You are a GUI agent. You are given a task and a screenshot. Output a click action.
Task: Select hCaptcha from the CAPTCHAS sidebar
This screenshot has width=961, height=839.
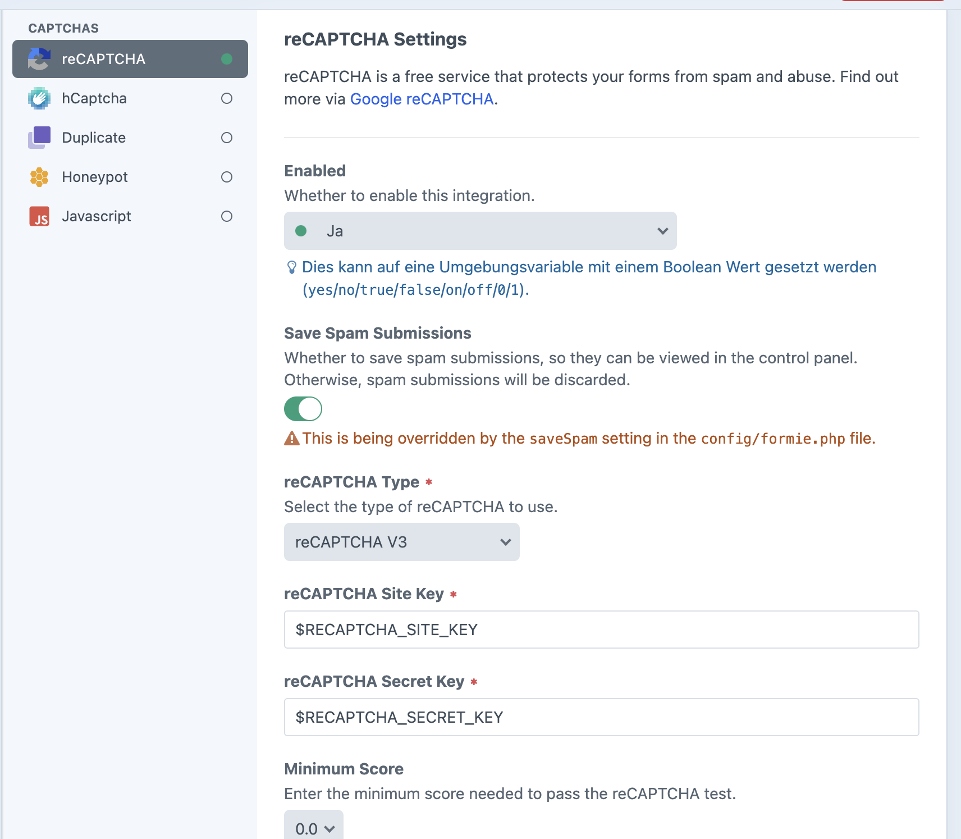pyautogui.click(x=94, y=98)
